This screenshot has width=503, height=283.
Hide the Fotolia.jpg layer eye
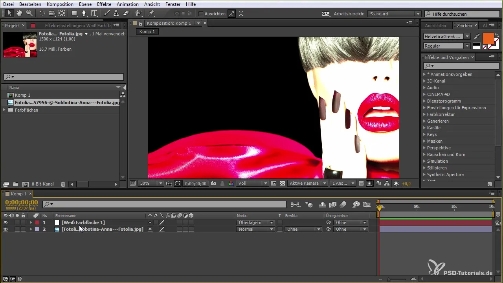[x=6, y=229]
